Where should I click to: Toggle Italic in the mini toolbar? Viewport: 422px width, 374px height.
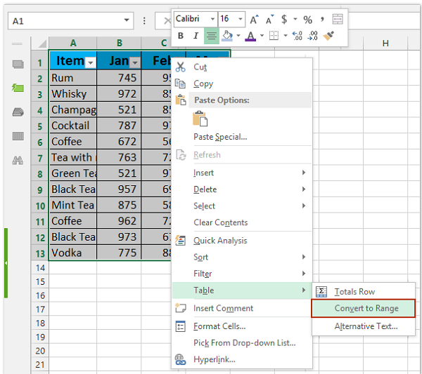click(196, 36)
